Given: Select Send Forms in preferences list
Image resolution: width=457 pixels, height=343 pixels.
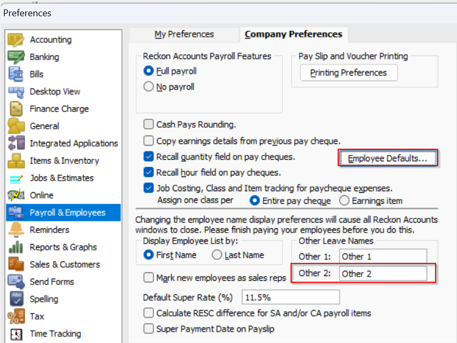Looking at the screenshot, I should [52, 282].
